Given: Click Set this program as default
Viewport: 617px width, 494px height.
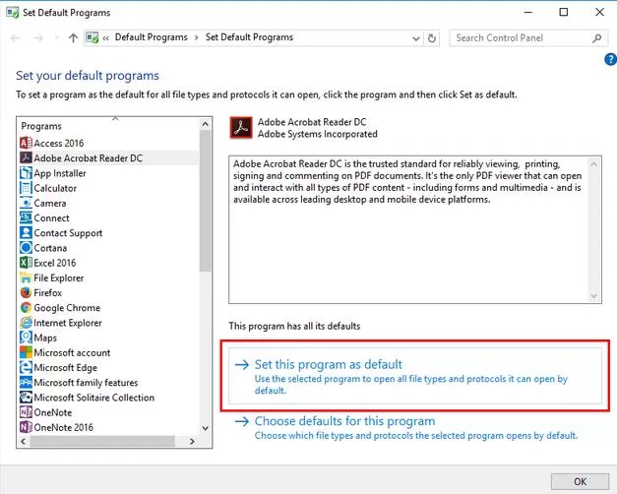Looking at the screenshot, I should 415,376.
